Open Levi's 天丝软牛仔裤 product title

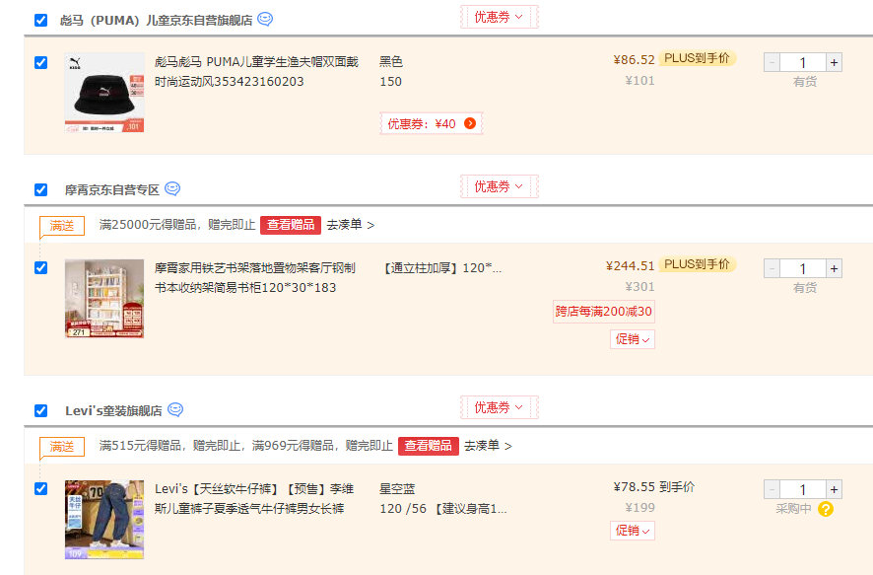[254, 499]
